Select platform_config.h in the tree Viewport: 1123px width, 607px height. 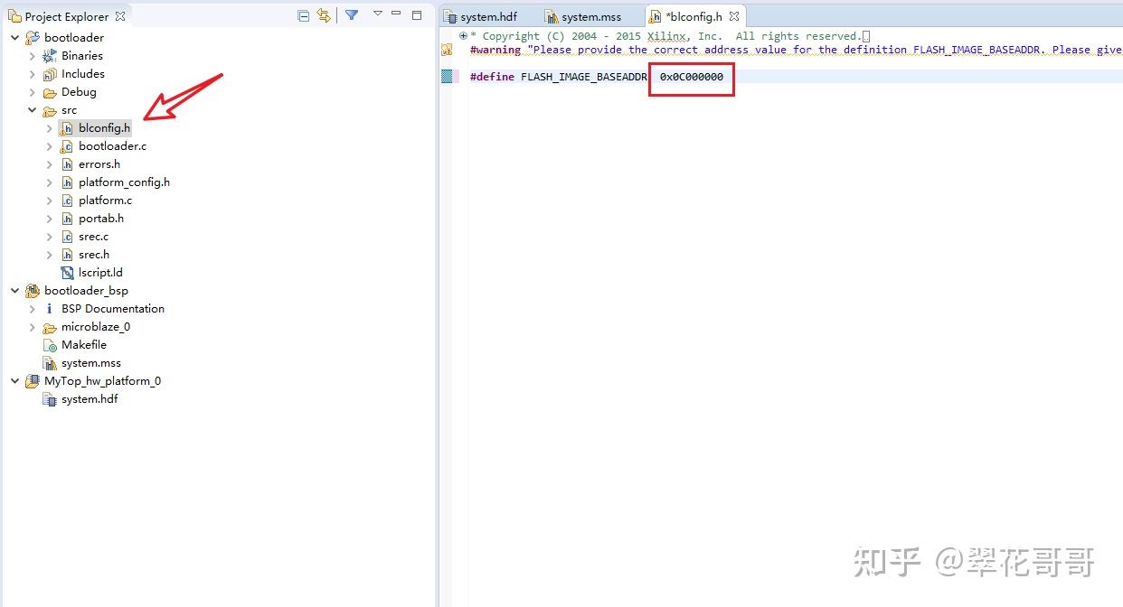tap(124, 182)
